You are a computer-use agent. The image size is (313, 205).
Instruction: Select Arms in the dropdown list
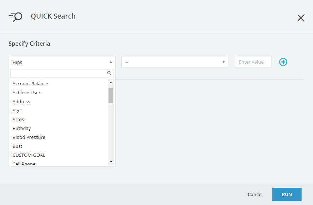(18, 120)
